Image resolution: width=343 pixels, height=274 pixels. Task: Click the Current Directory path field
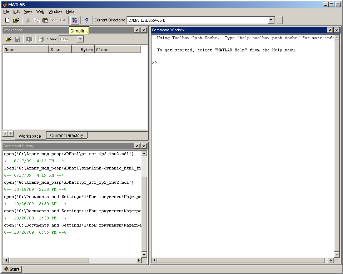point(198,20)
